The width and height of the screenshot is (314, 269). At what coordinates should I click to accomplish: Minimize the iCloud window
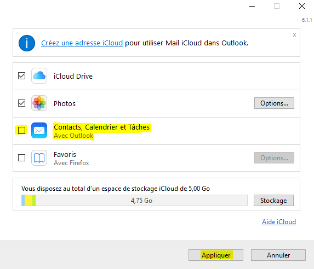point(252,6)
